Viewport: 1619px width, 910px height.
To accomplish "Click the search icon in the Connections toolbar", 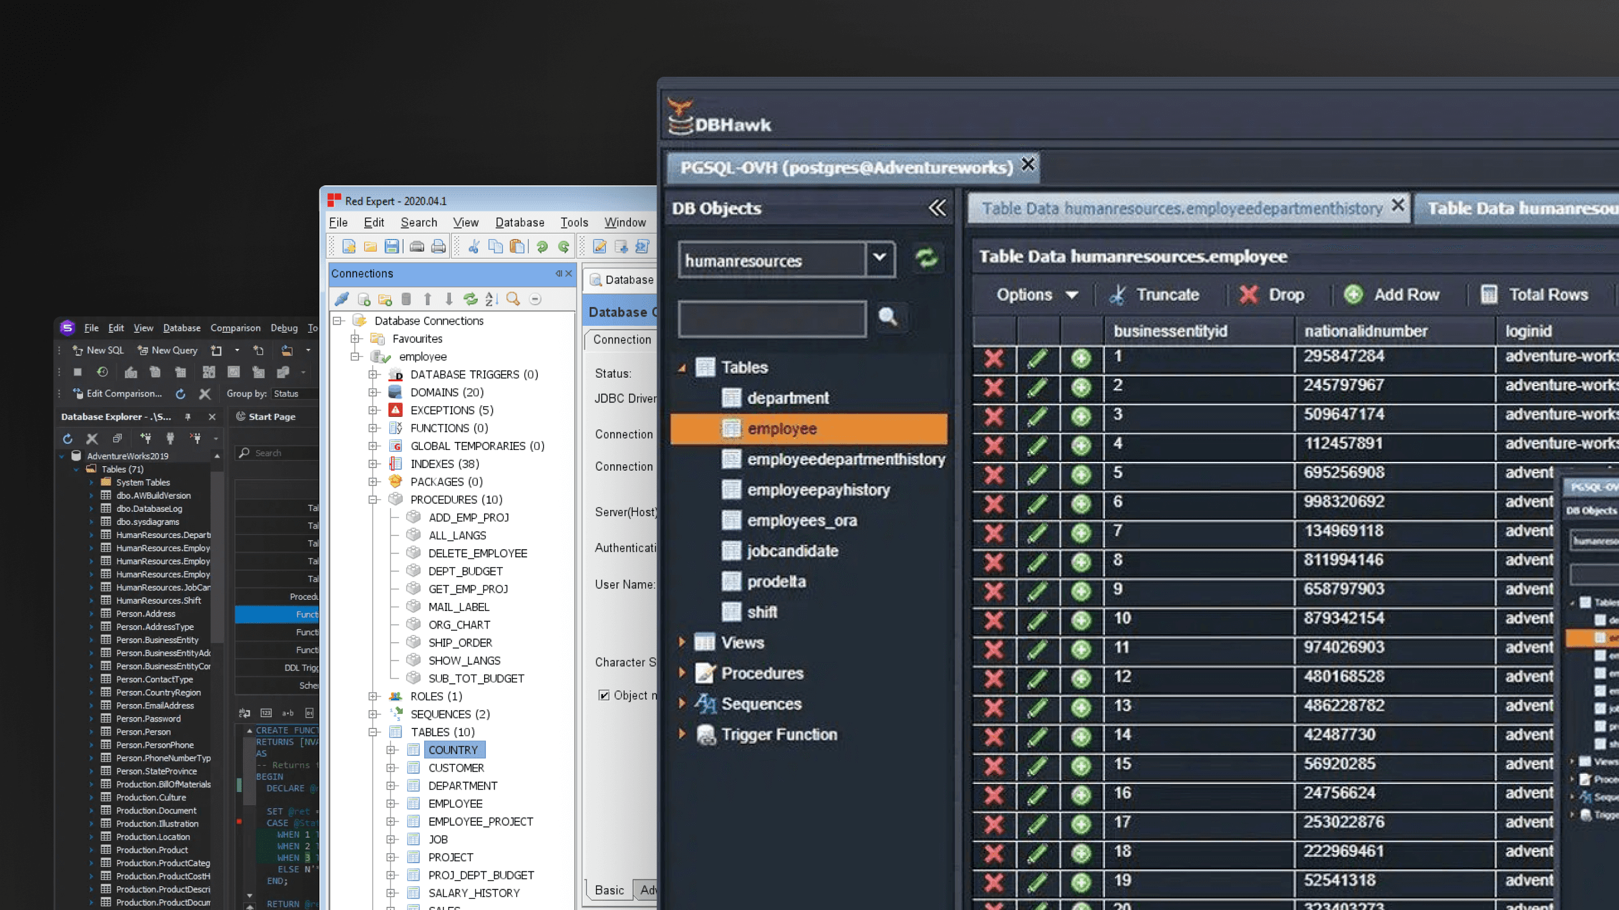I will tap(513, 300).
